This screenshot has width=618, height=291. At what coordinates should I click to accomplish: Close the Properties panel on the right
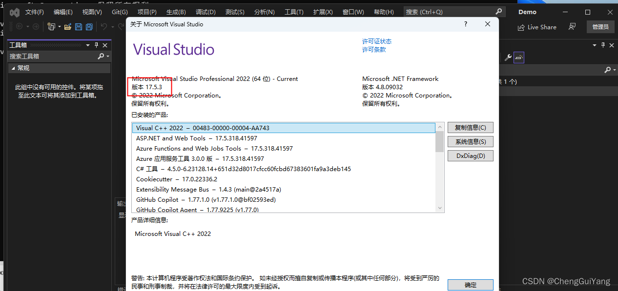coord(612,45)
